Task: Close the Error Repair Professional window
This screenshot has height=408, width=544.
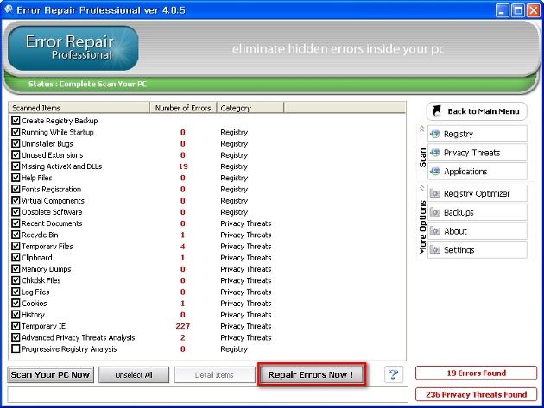Action: point(534,10)
